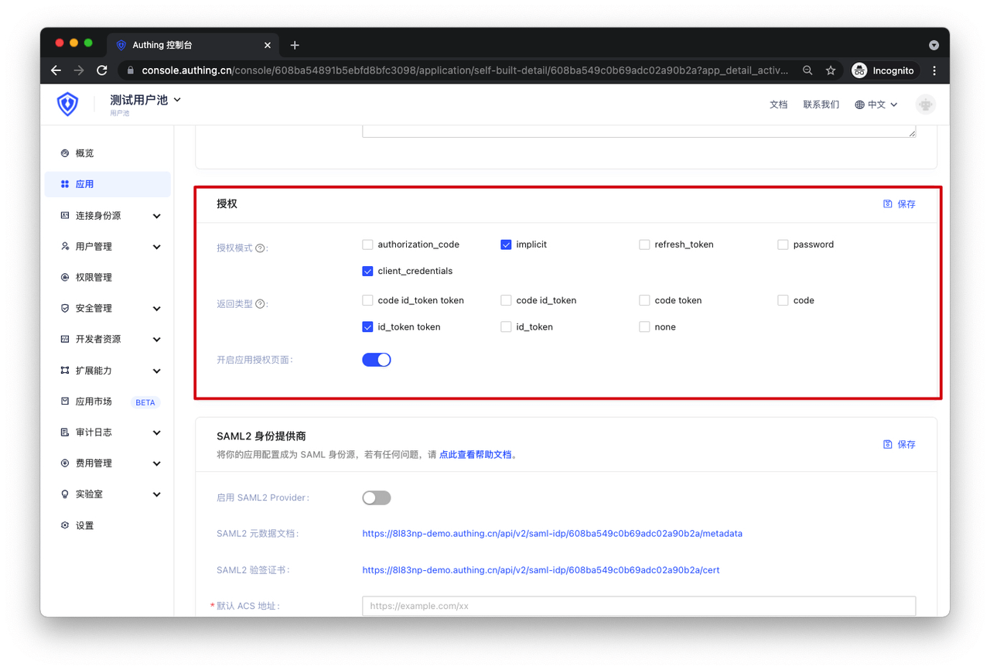Select 应用 in the sidebar menu
The image size is (990, 670).
[85, 184]
